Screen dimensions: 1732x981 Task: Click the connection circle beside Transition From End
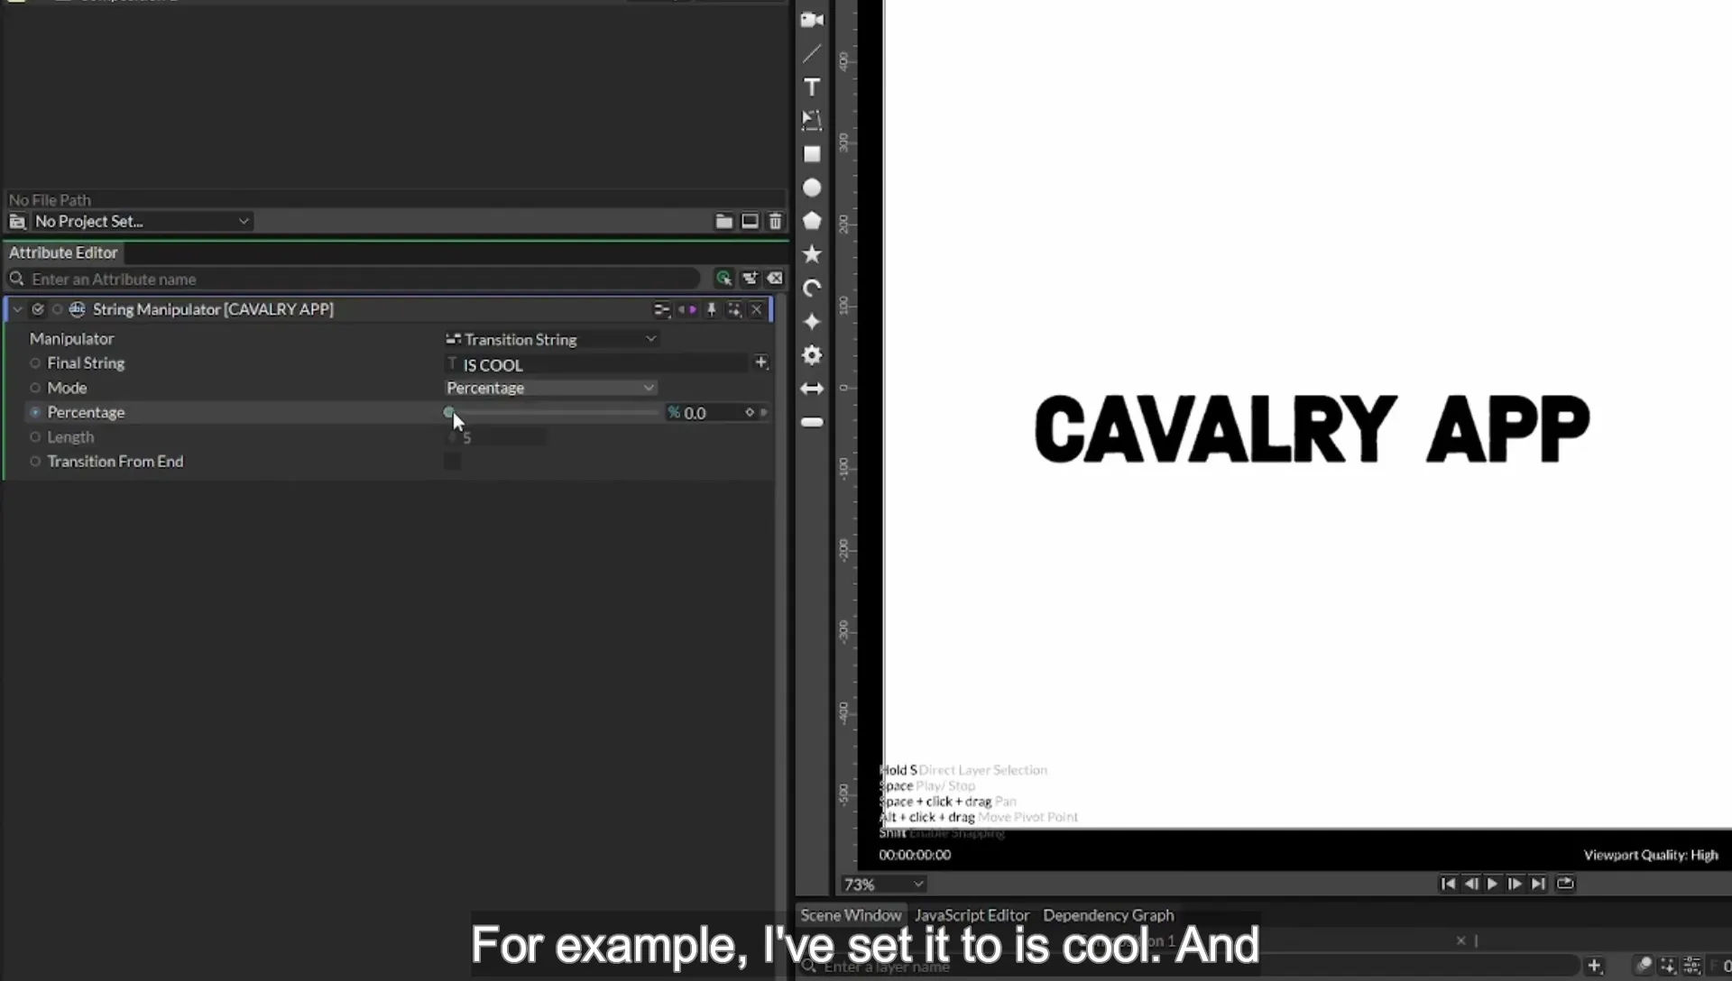[35, 461]
